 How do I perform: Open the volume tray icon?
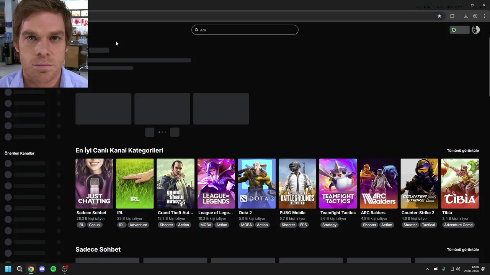tap(458, 269)
